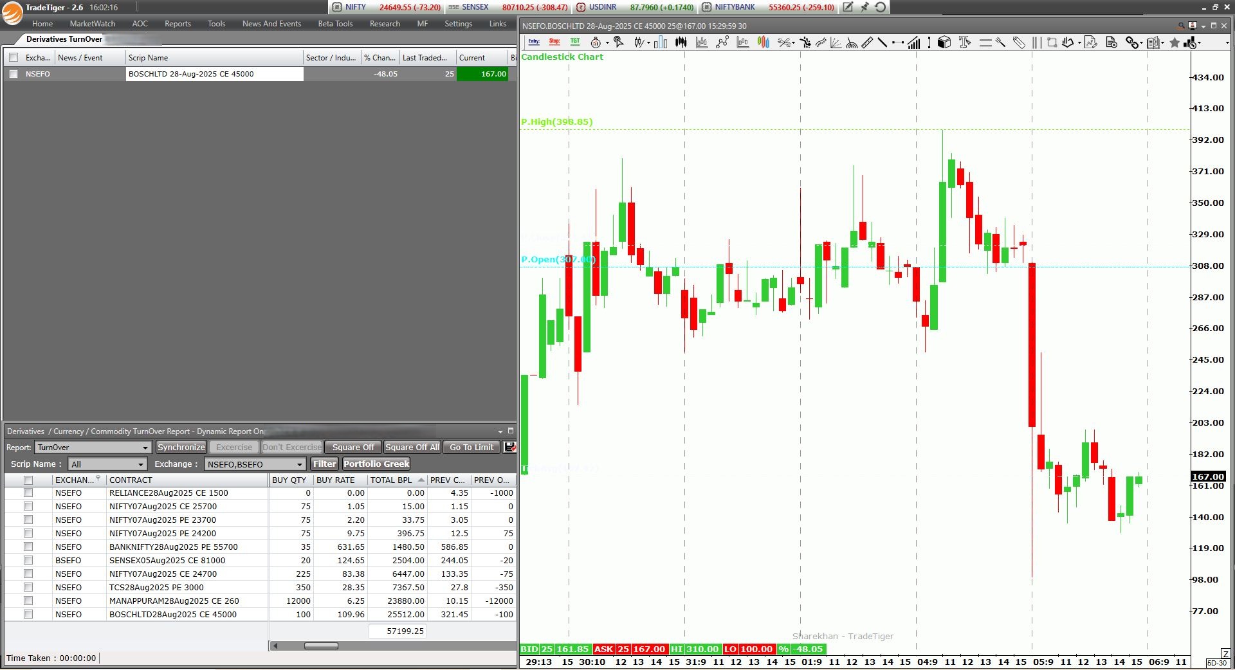Viewport: 1235px width, 670px height.
Task: Click the scissors tool icon in chart toolbar
Action: coord(784,42)
